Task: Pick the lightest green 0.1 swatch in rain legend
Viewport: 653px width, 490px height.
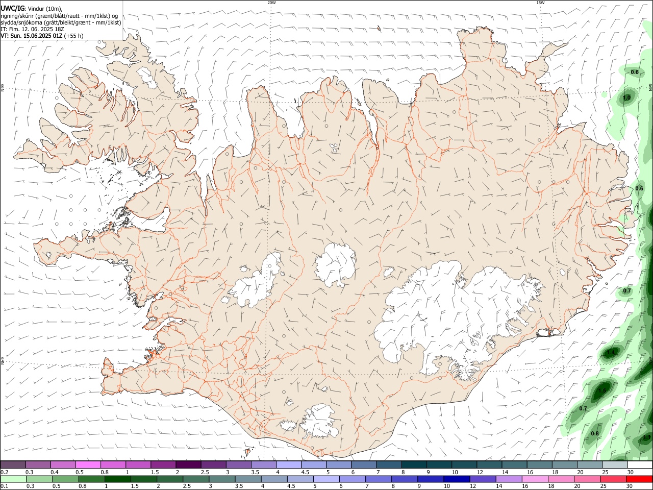Action: click(13, 479)
